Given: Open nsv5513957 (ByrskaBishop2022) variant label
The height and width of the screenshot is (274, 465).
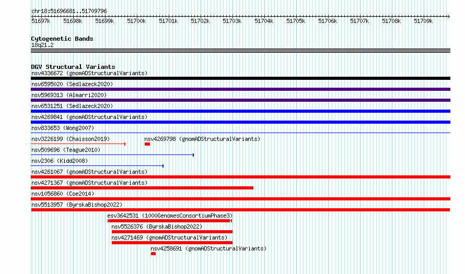Looking at the screenshot, I should click(x=77, y=205).
